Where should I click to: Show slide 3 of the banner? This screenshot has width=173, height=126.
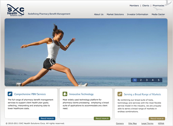click(x=147, y=80)
